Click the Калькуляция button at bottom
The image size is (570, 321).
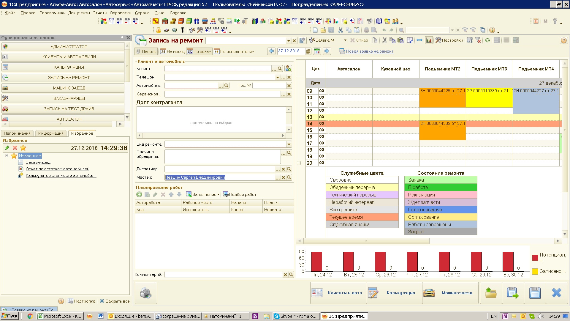394,293
